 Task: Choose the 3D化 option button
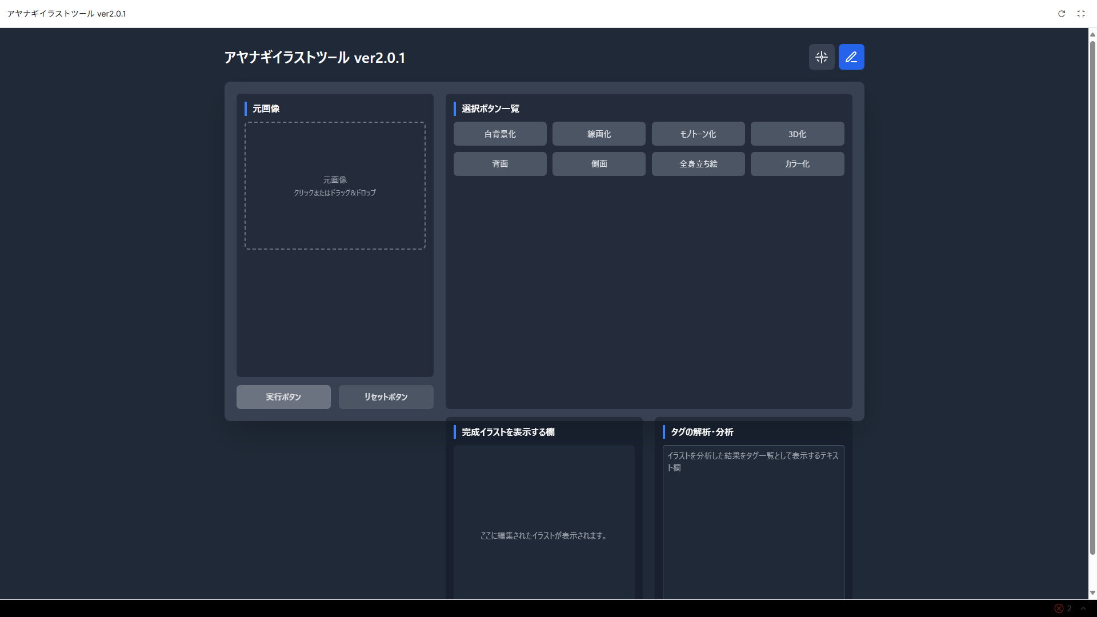[797, 134]
